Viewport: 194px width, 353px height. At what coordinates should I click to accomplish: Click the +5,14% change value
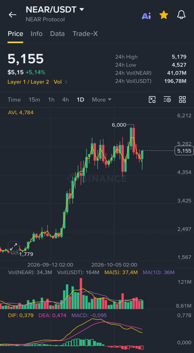(x=35, y=72)
